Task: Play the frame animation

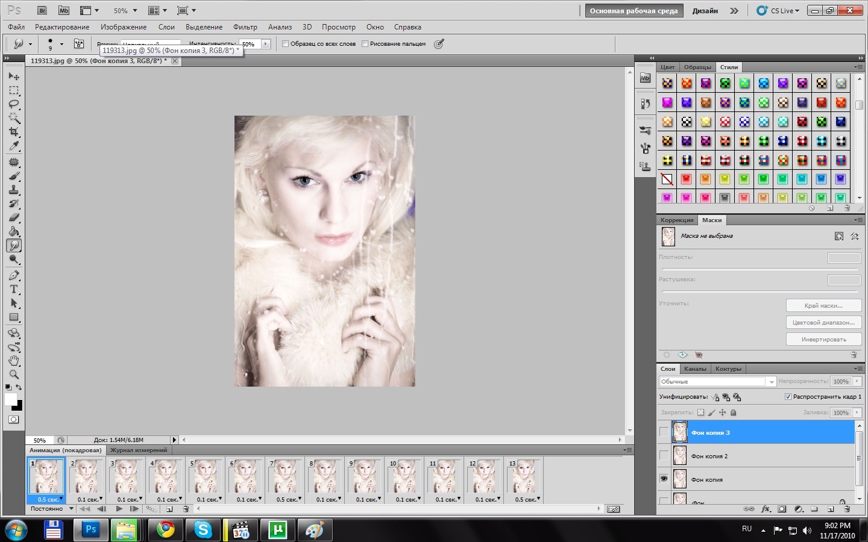Action: 119,509
